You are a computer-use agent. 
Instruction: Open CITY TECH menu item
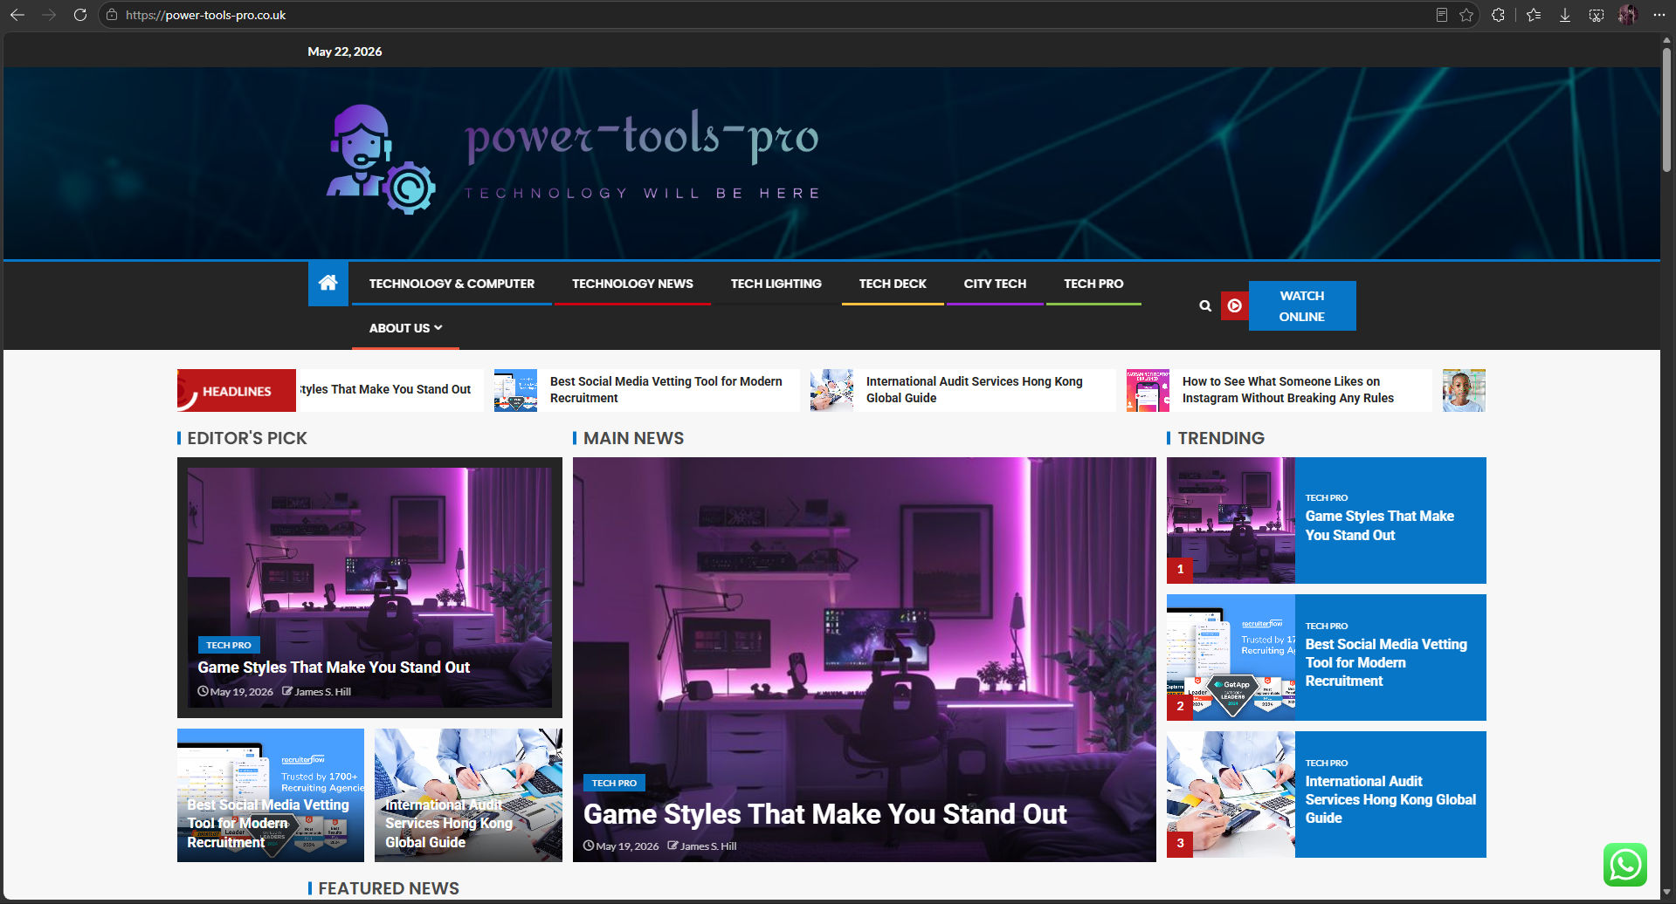point(995,284)
